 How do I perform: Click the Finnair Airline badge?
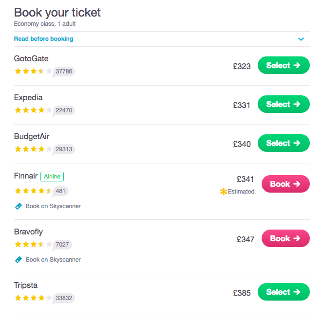pos(52,177)
